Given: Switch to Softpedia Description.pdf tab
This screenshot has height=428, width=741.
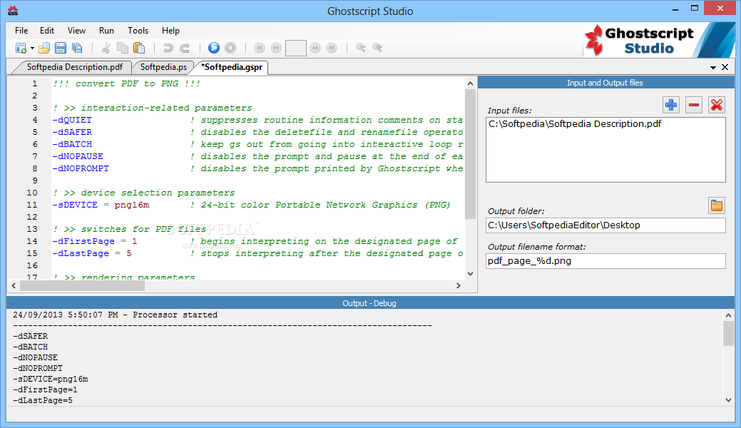Looking at the screenshot, I should (x=75, y=67).
